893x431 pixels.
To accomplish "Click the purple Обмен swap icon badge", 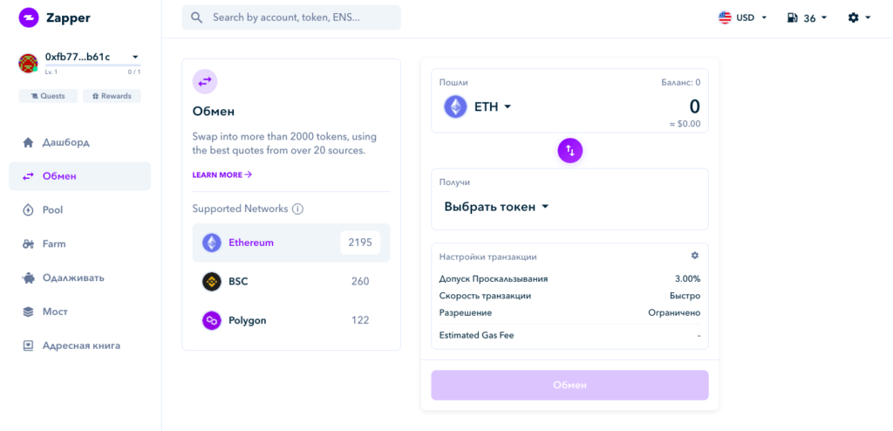I will (x=205, y=81).
